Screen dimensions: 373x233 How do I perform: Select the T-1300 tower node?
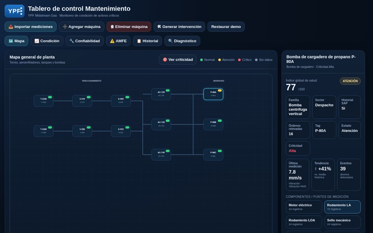point(43,131)
